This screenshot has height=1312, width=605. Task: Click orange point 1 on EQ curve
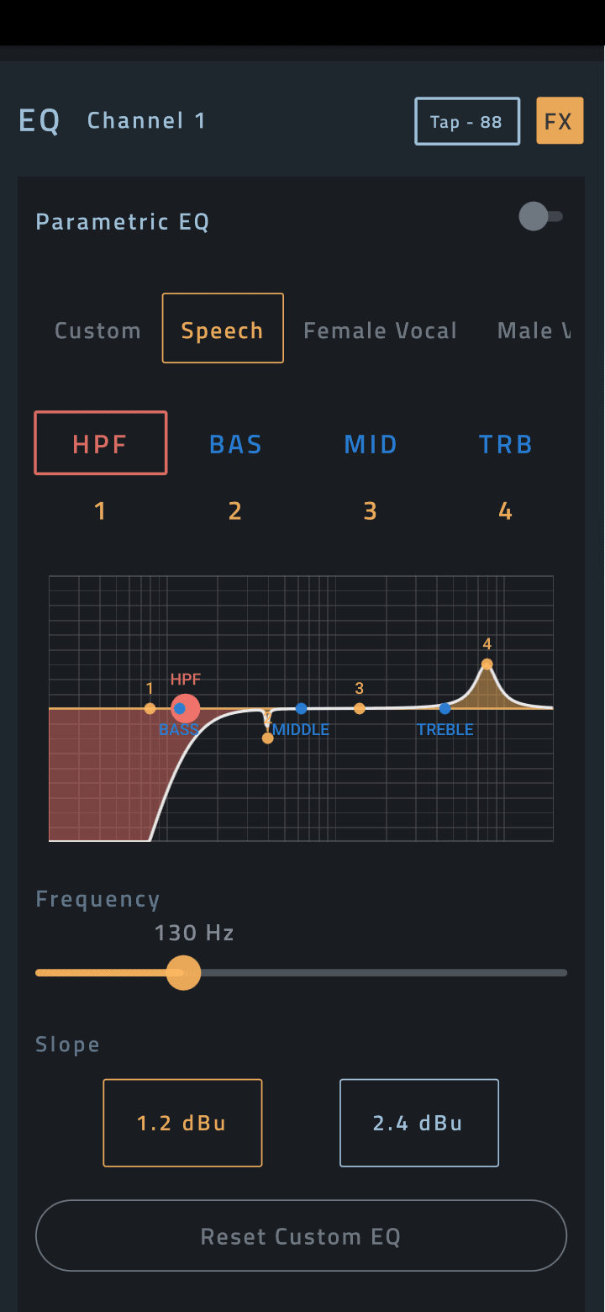click(150, 708)
